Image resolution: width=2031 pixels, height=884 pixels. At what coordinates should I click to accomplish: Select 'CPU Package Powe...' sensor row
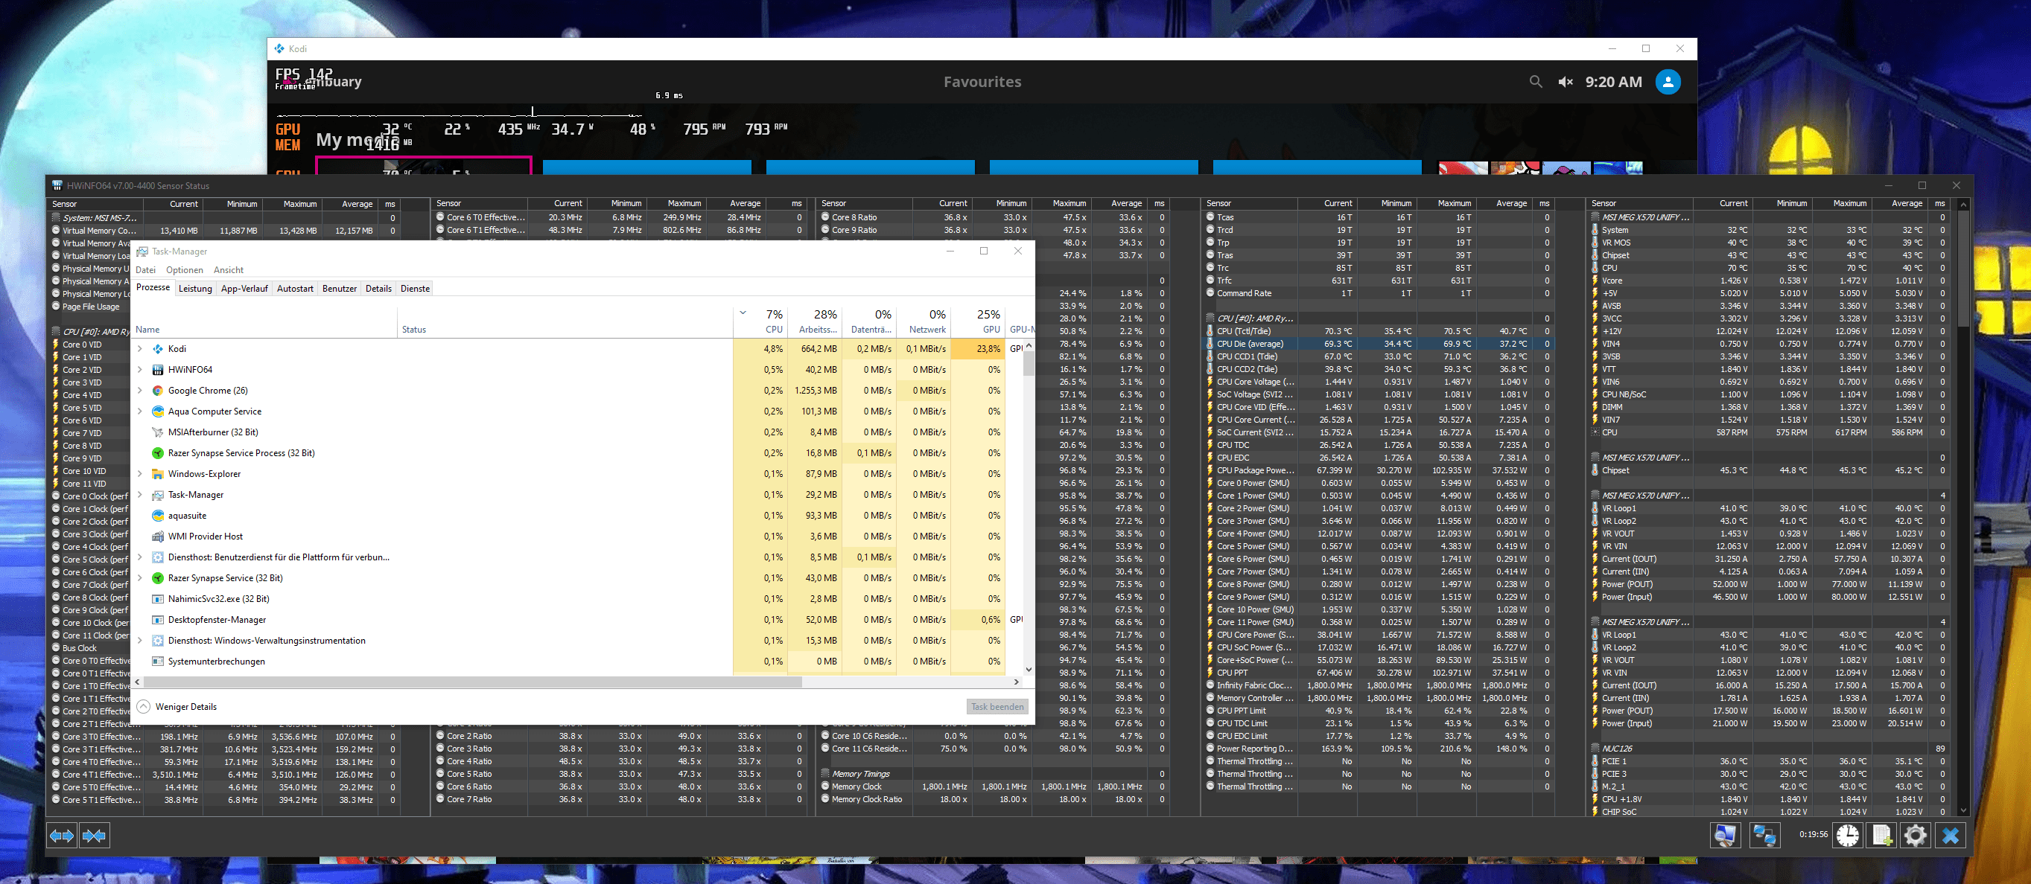point(1379,470)
